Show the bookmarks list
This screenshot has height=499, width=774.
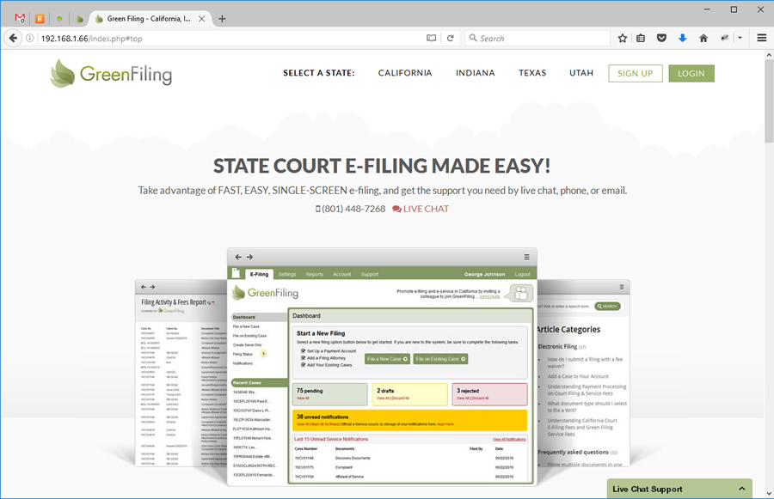tap(641, 38)
